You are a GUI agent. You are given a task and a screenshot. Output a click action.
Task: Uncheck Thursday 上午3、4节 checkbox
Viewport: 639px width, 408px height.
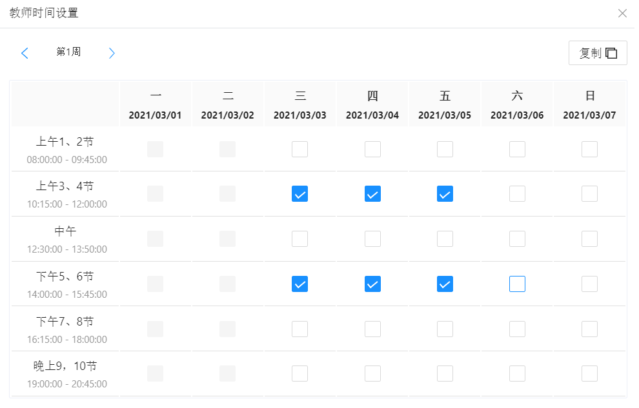pyautogui.click(x=372, y=194)
